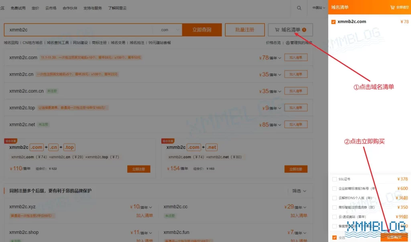Open the 定价 nav menu item
This screenshot has height=242, width=411.
[35, 8]
